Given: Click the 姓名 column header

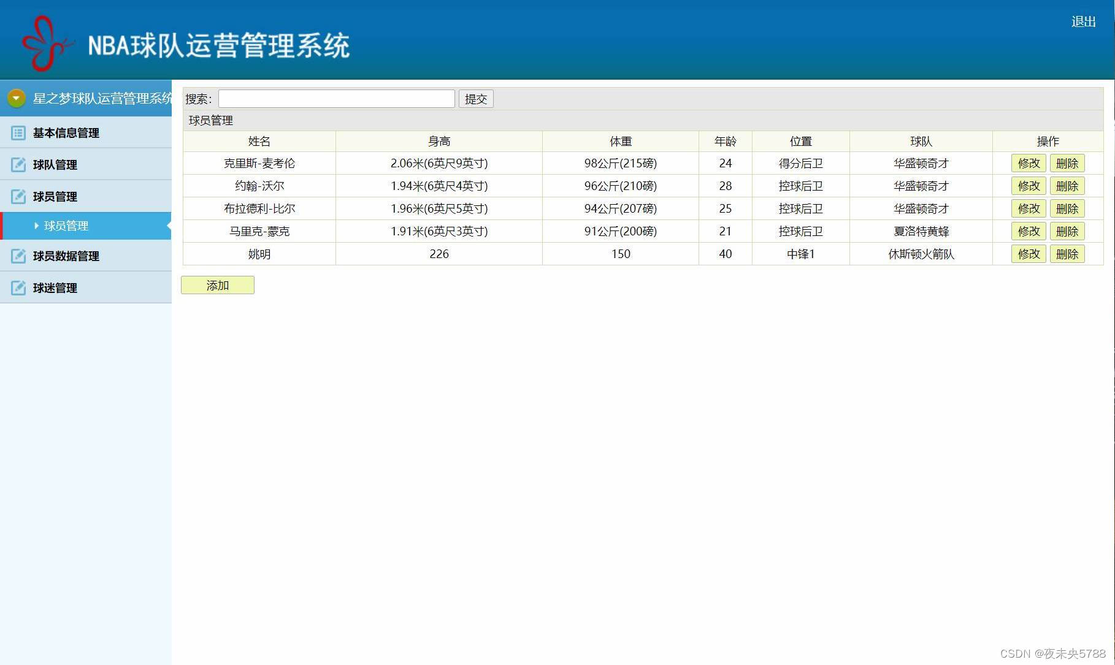Looking at the screenshot, I should click(259, 142).
